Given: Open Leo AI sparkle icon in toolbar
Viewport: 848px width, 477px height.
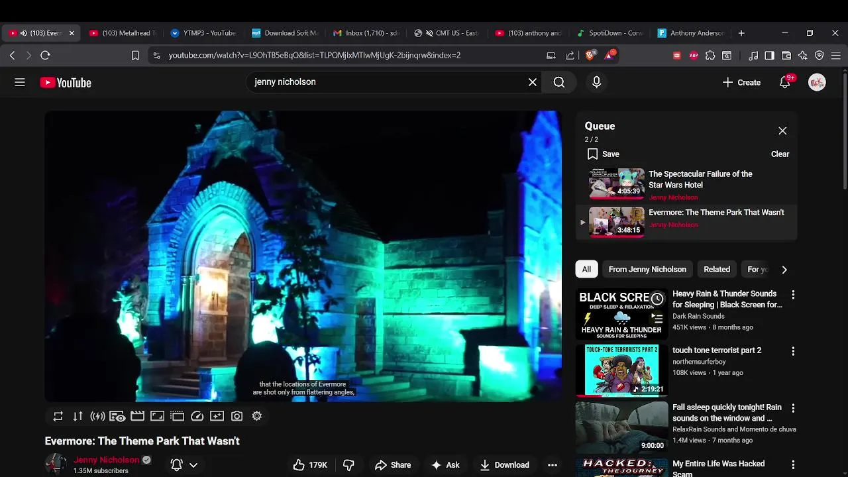Looking at the screenshot, I should pos(803,56).
